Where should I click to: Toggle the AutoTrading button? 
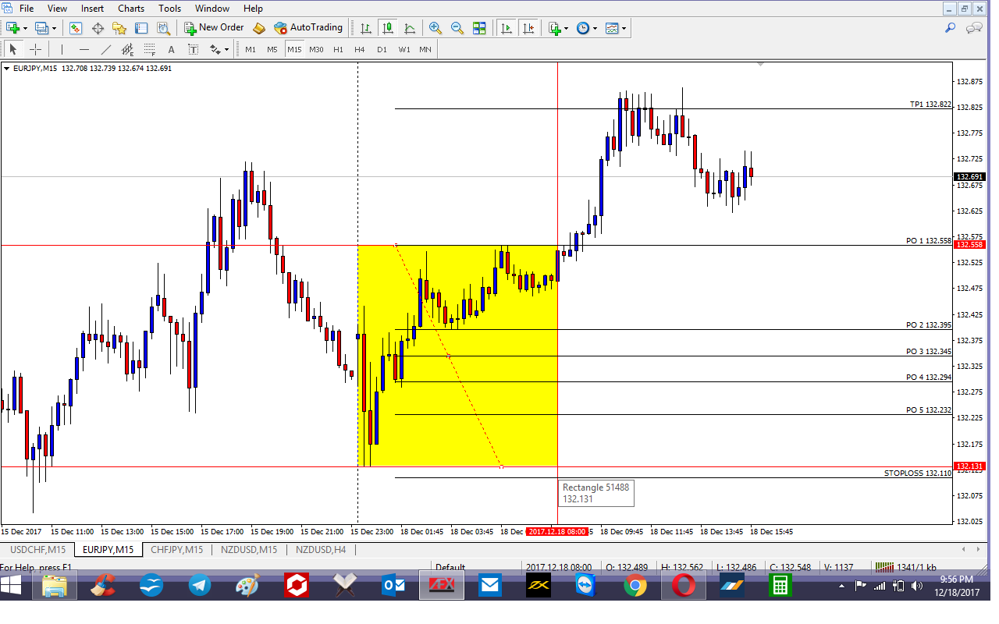pos(308,28)
